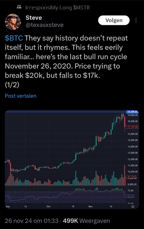Click Post vertalen to translate post

click(x=21, y=96)
